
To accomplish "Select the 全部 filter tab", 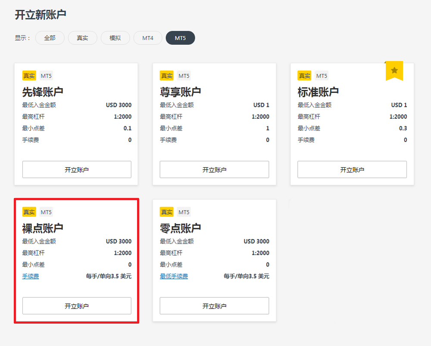I will tap(50, 38).
